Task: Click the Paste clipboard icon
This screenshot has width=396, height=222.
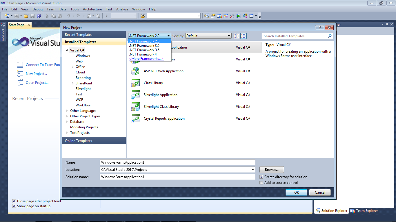Action: click(60, 16)
